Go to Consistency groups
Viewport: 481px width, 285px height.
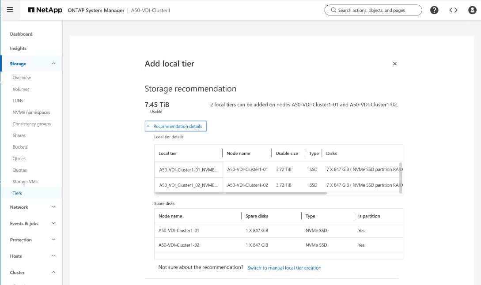point(32,124)
